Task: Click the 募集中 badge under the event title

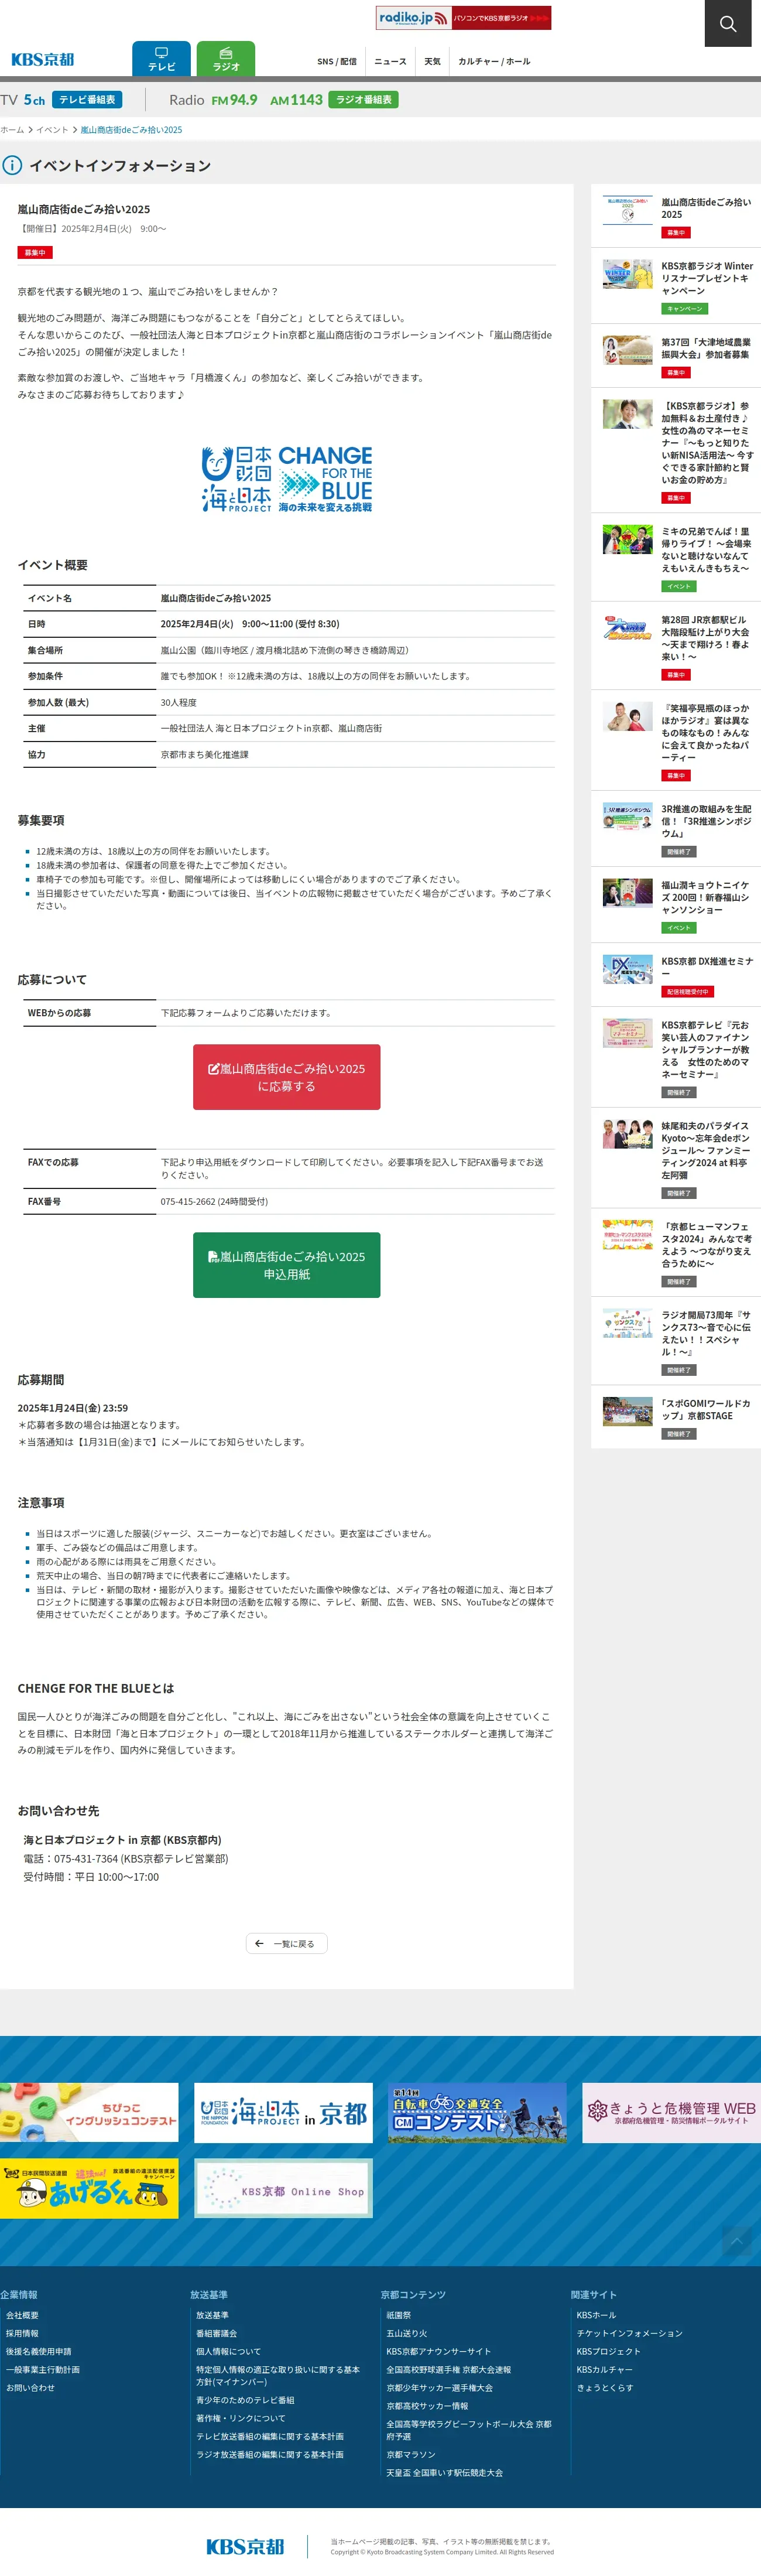Action: click(x=35, y=252)
